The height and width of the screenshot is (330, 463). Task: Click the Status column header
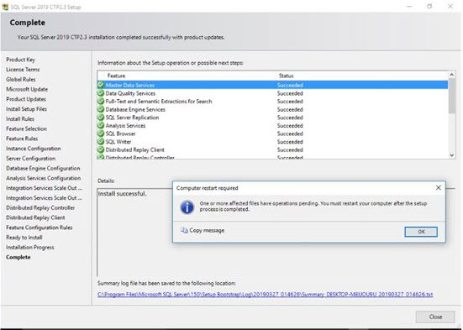[287, 76]
